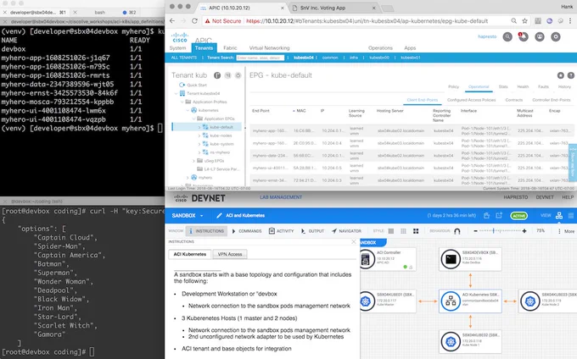Open LAB MANAGEMENT link
This screenshot has width=577, height=359.
coord(281,197)
